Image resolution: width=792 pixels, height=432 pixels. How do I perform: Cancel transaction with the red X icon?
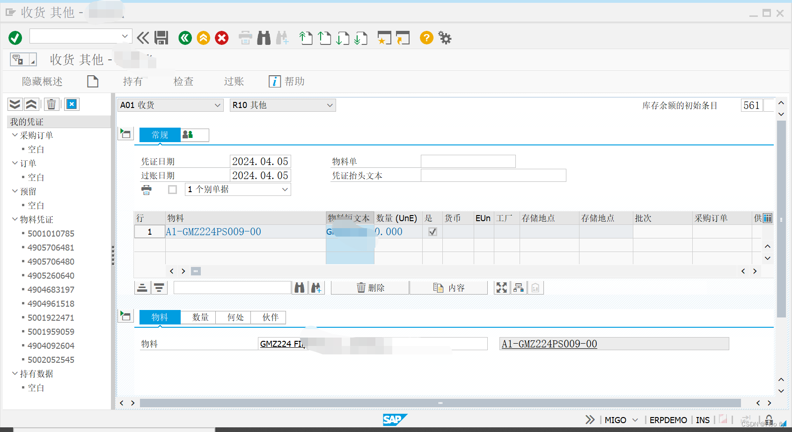221,38
